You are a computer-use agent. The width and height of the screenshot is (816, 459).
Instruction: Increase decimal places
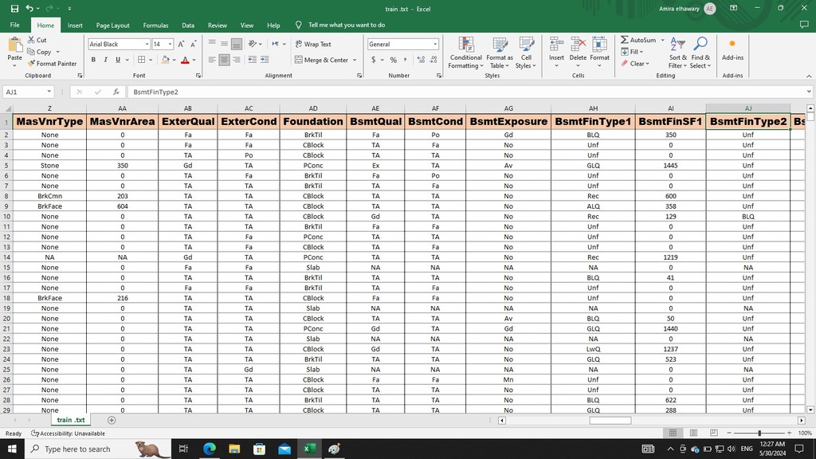point(421,60)
